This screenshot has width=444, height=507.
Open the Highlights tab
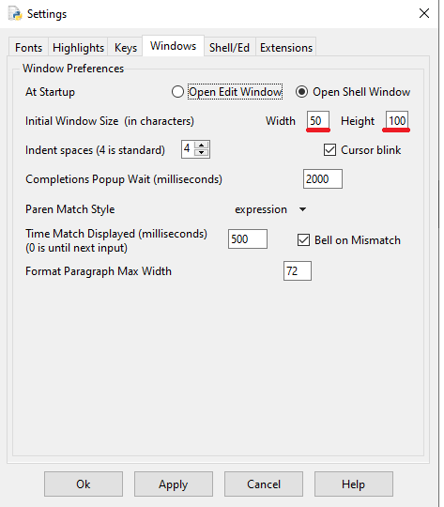point(78,48)
